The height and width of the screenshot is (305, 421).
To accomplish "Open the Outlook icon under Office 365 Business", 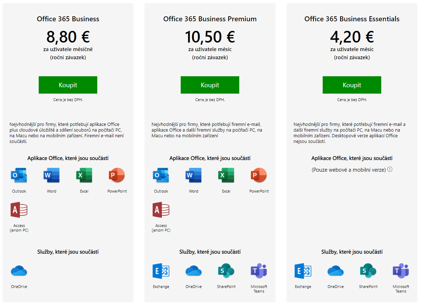I will (19, 175).
